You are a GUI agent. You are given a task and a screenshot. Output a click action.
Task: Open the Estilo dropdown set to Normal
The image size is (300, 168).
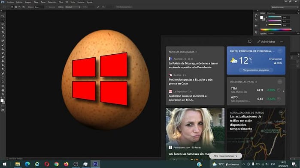(73, 7)
